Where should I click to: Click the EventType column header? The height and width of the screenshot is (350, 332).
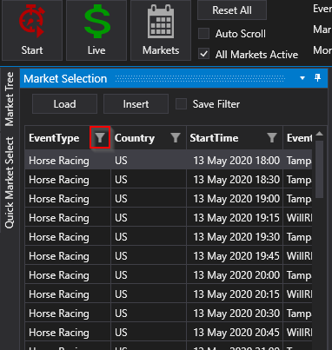coord(54,138)
